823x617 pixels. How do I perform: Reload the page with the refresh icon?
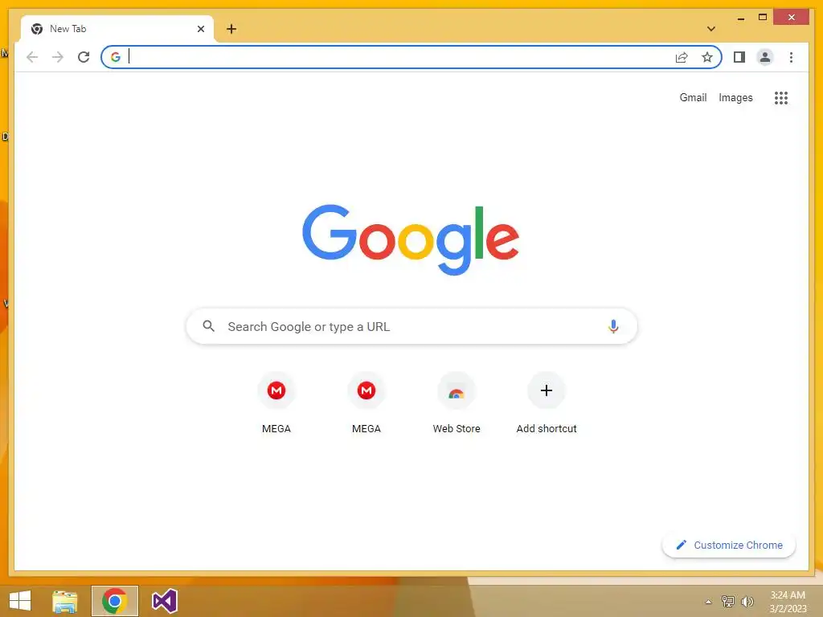[84, 57]
